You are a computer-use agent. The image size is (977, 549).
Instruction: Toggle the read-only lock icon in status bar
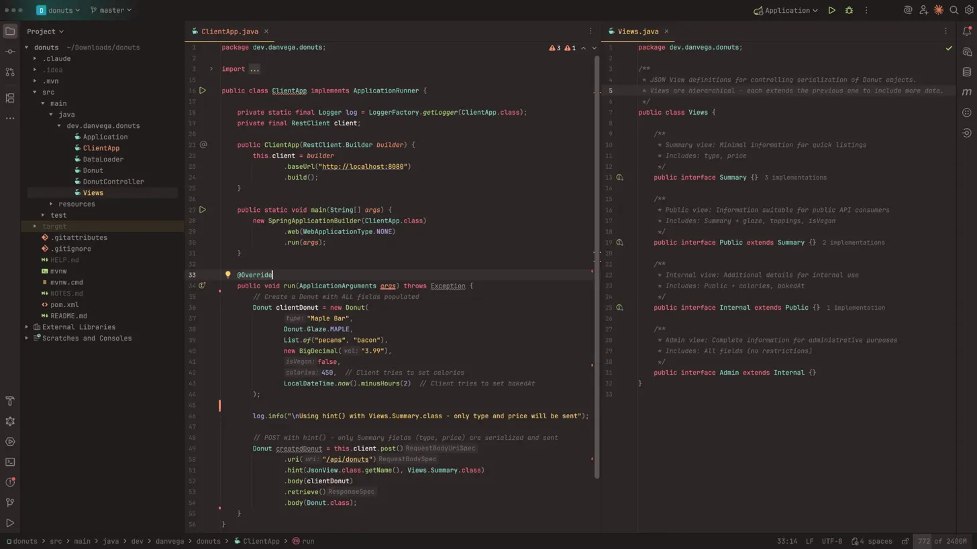905,542
